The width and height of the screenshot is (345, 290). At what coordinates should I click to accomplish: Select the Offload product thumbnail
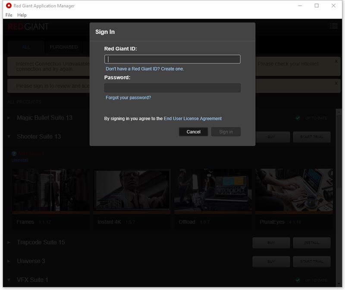213,190
